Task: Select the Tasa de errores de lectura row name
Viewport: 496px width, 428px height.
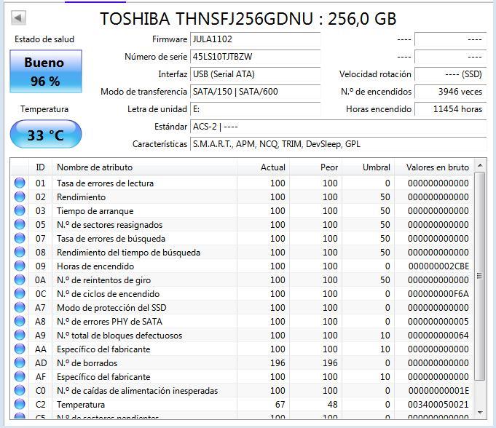Action: 105,183
